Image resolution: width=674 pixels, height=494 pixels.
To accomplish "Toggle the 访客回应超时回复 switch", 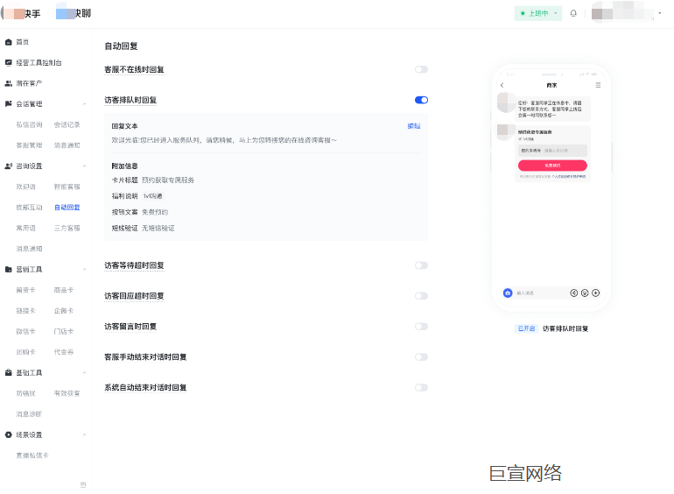I will (x=421, y=296).
